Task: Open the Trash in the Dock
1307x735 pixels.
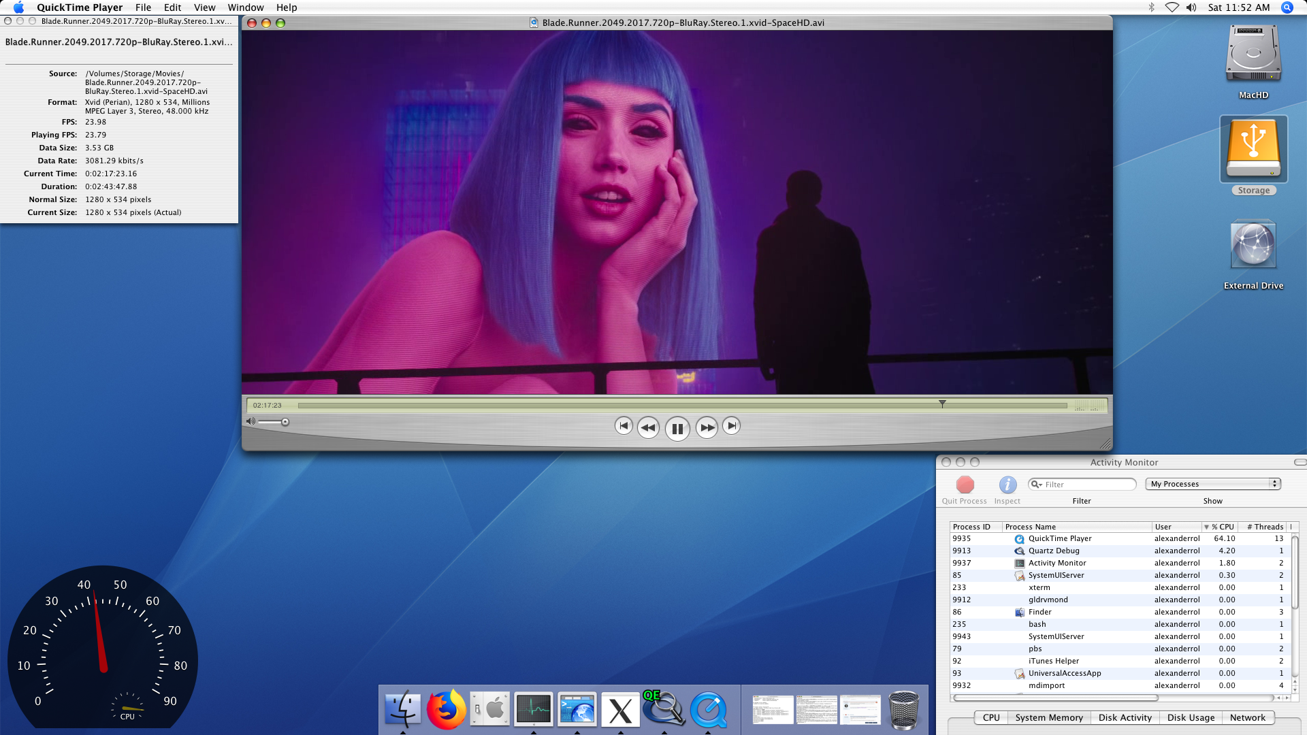Action: [904, 710]
